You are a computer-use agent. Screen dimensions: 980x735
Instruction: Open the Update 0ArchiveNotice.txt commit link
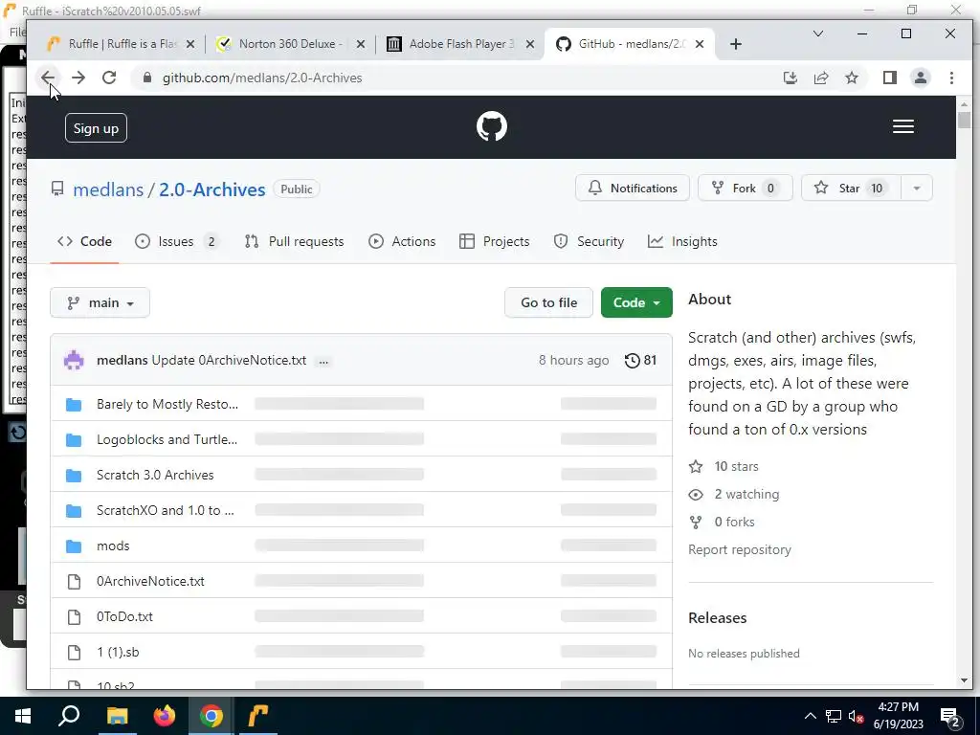pyautogui.click(x=229, y=360)
